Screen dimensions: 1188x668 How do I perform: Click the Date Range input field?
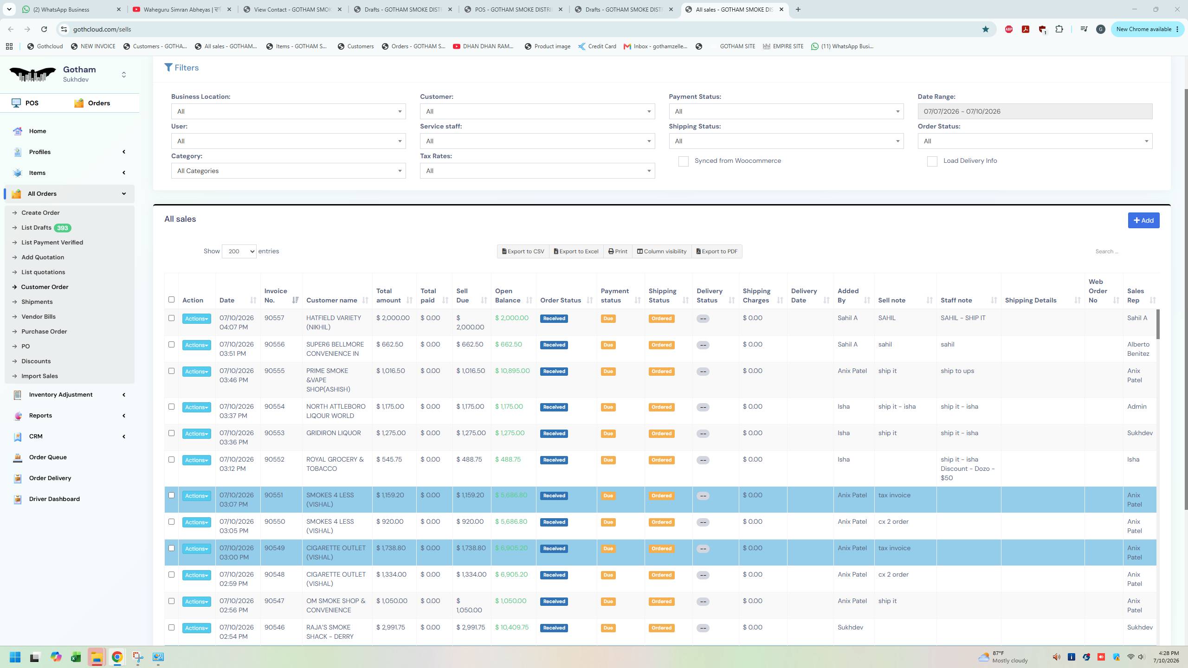1035,111
